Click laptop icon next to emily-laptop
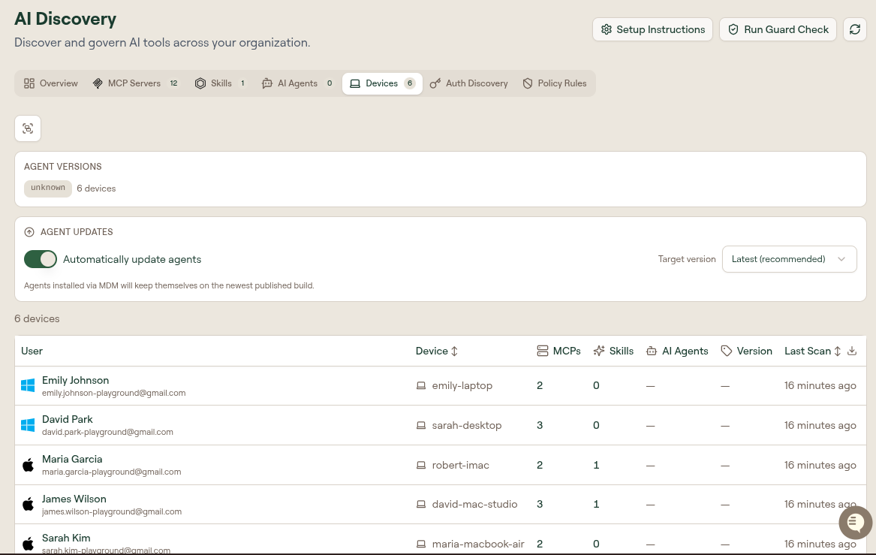876x555 pixels. 421,386
